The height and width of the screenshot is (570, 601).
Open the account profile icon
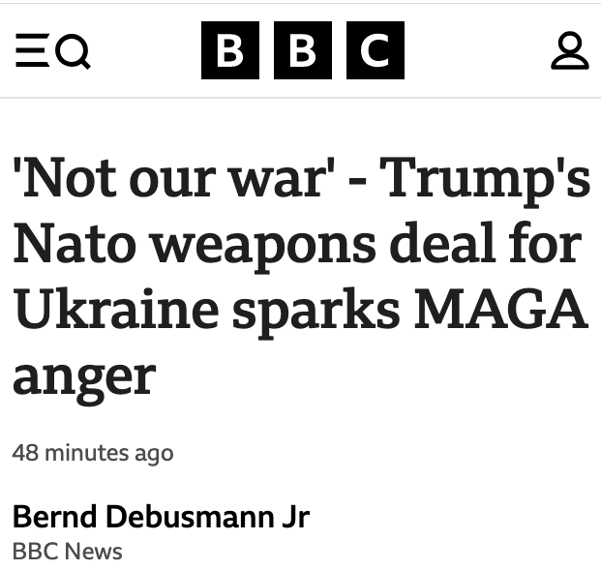point(569,51)
